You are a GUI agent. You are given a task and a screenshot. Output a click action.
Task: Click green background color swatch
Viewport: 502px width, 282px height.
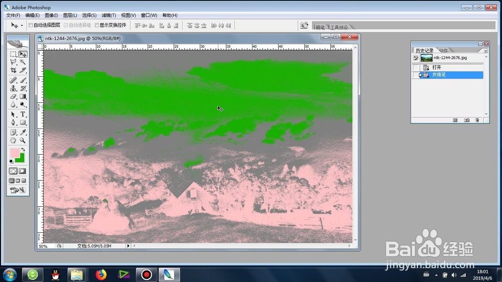point(21,158)
